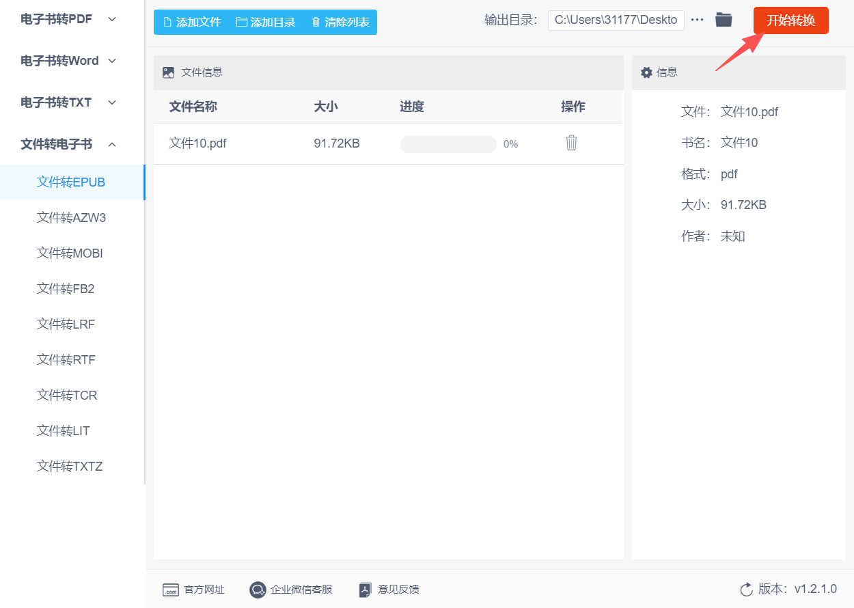Open 企业微信客服 support link
854x608 pixels.
(x=291, y=590)
